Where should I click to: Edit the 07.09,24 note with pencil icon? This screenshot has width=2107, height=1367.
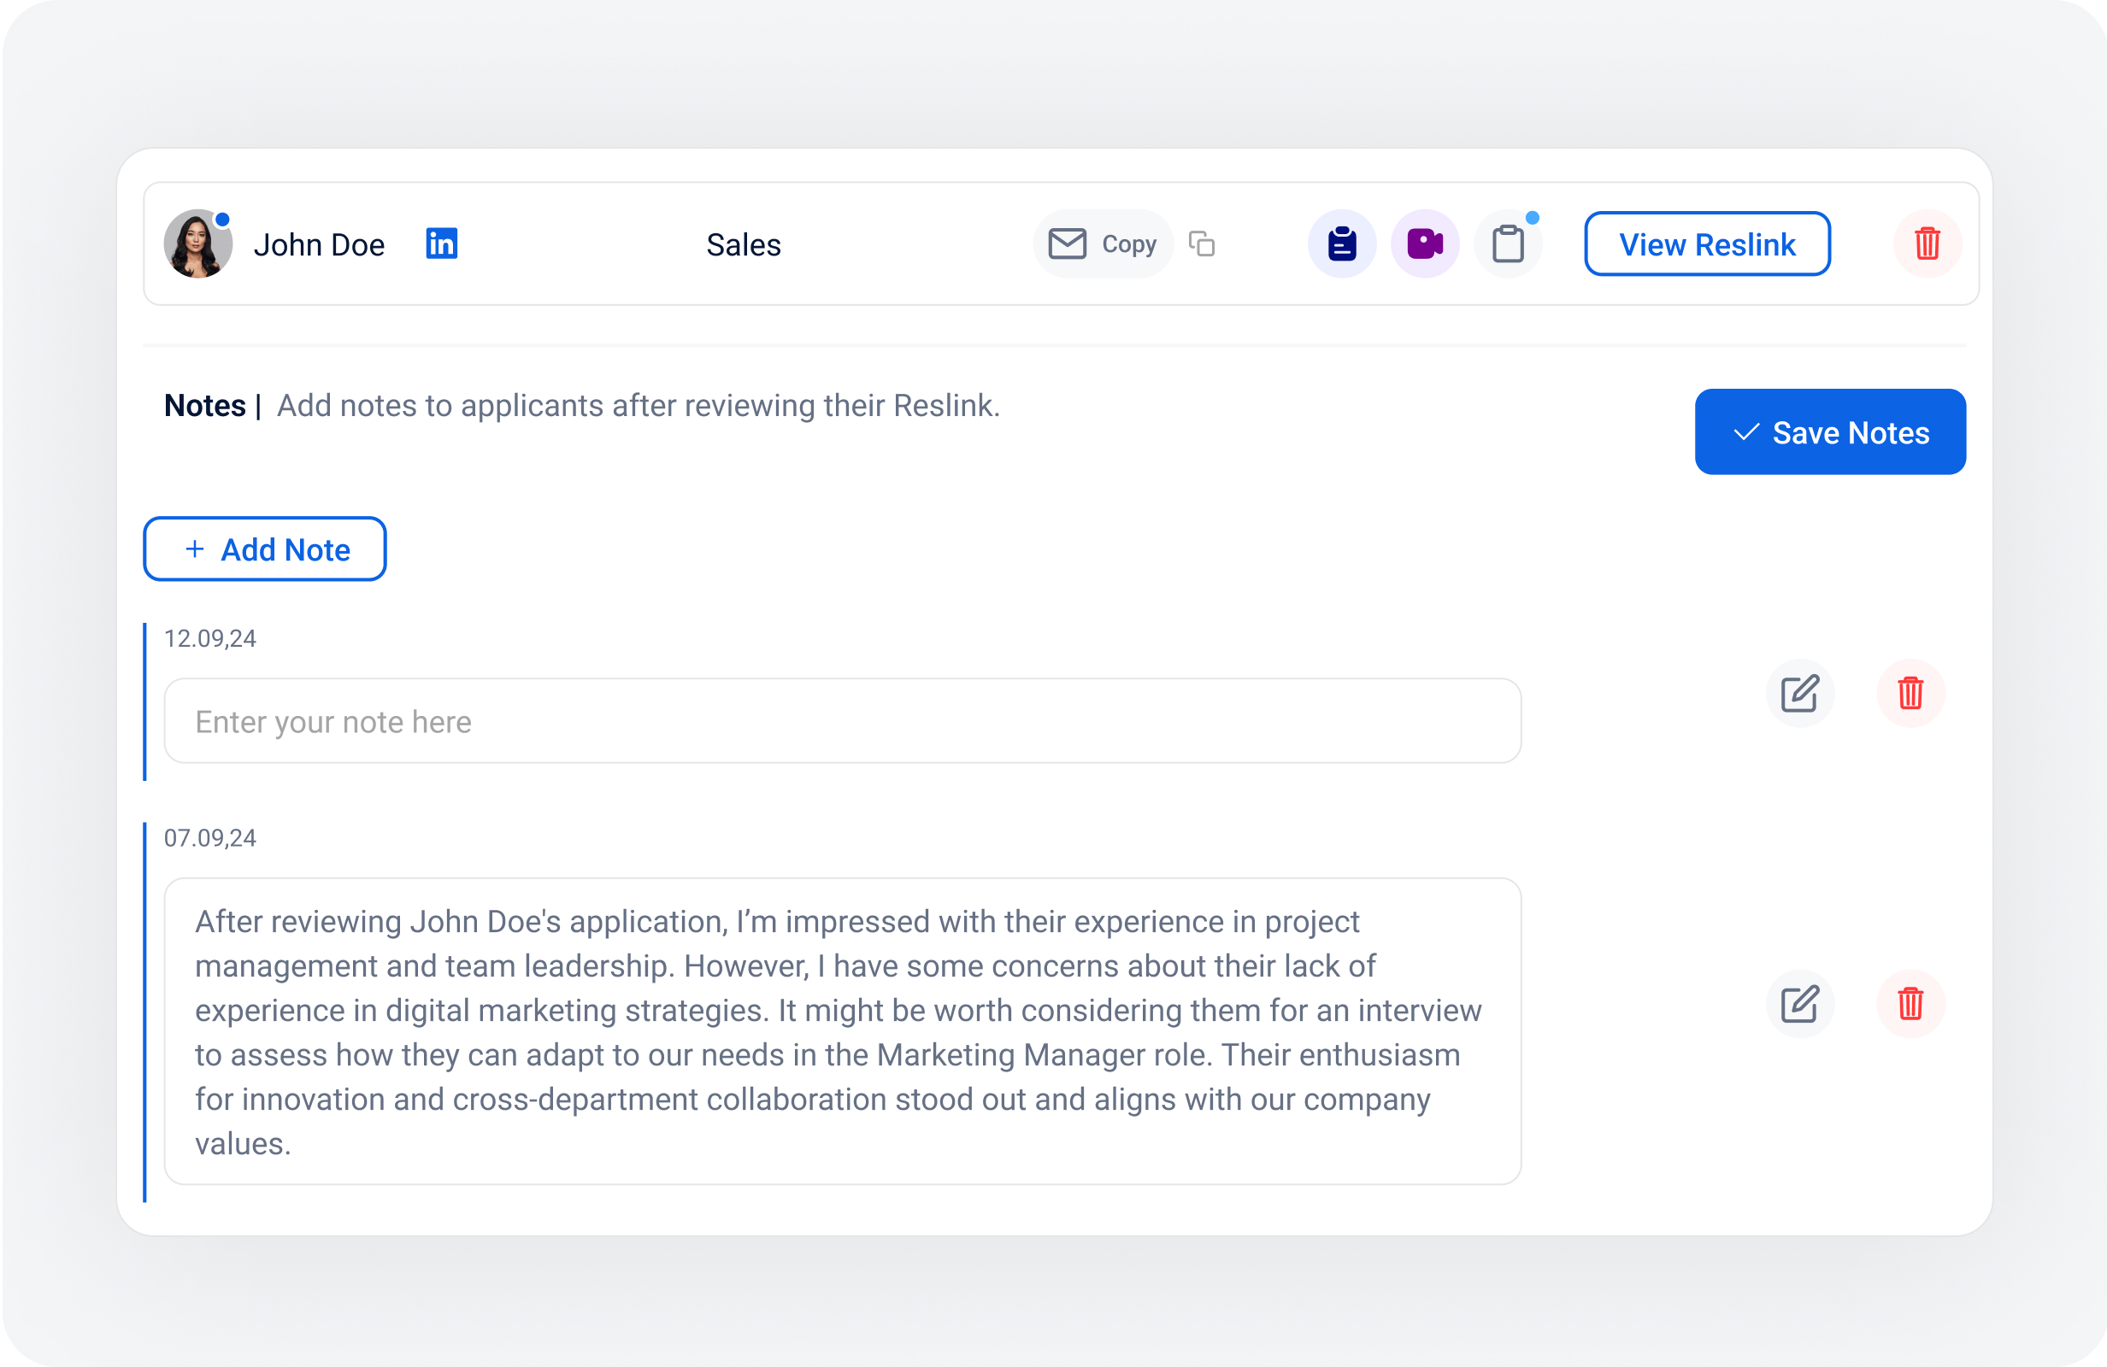tap(1801, 1004)
